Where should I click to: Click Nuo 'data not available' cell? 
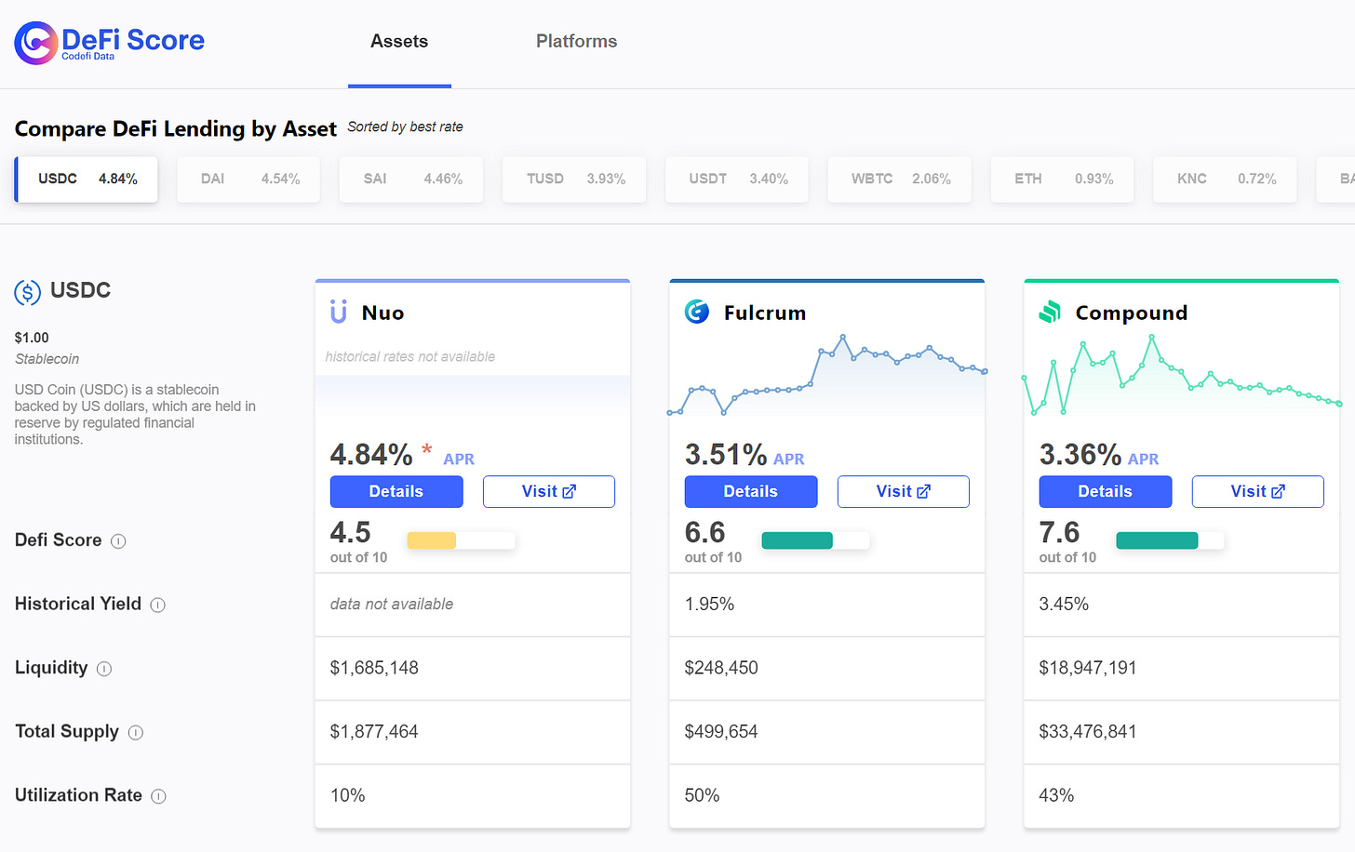(392, 605)
